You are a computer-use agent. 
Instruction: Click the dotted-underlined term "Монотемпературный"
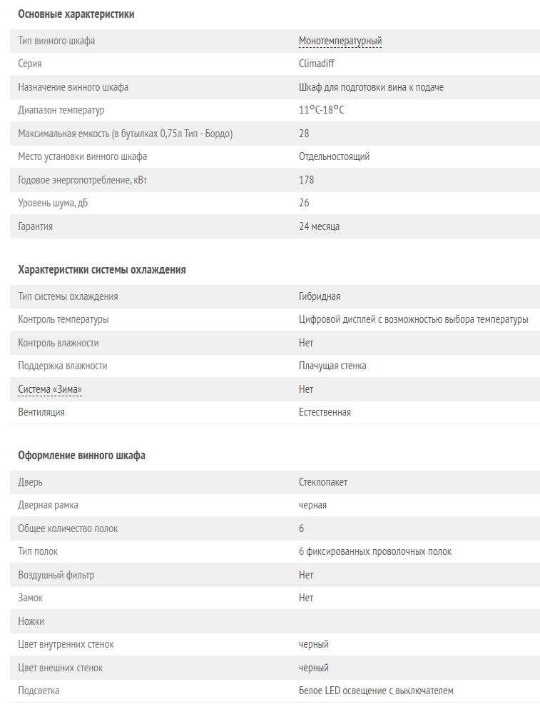click(x=340, y=41)
